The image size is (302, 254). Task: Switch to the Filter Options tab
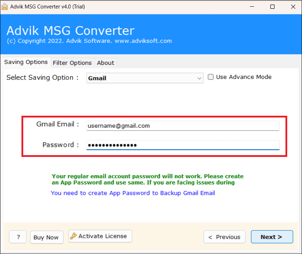[72, 63]
